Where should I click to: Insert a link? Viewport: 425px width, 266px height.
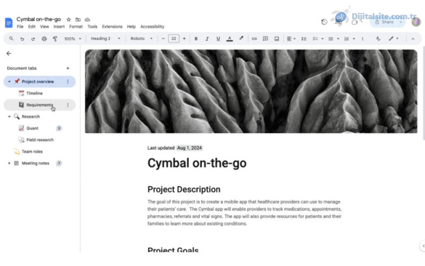coord(254,39)
